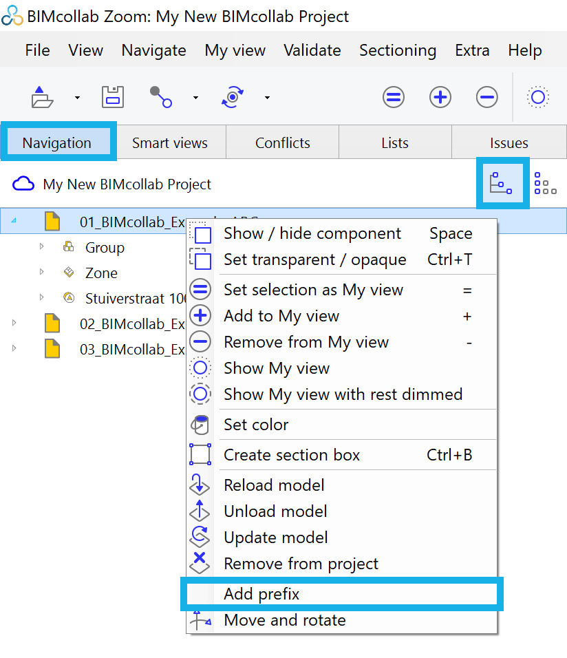The height and width of the screenshot is (658, 567).
Task: Expand the Stuiverstraat tree node
Action: (41, 297)
